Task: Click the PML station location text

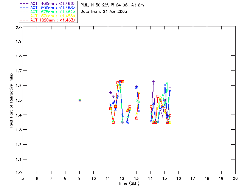Action: click(x=112, y=5)
